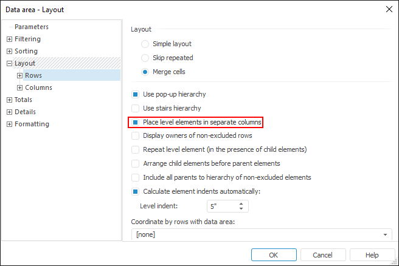
Task: Expand the Formatting tree node
Action: [9, 124]
